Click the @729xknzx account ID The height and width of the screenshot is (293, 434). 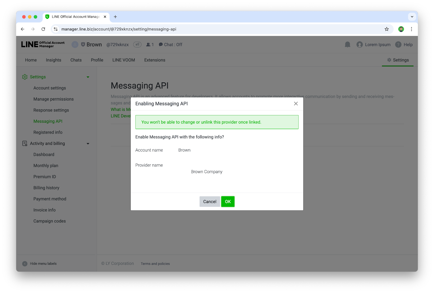click(117, 44)
